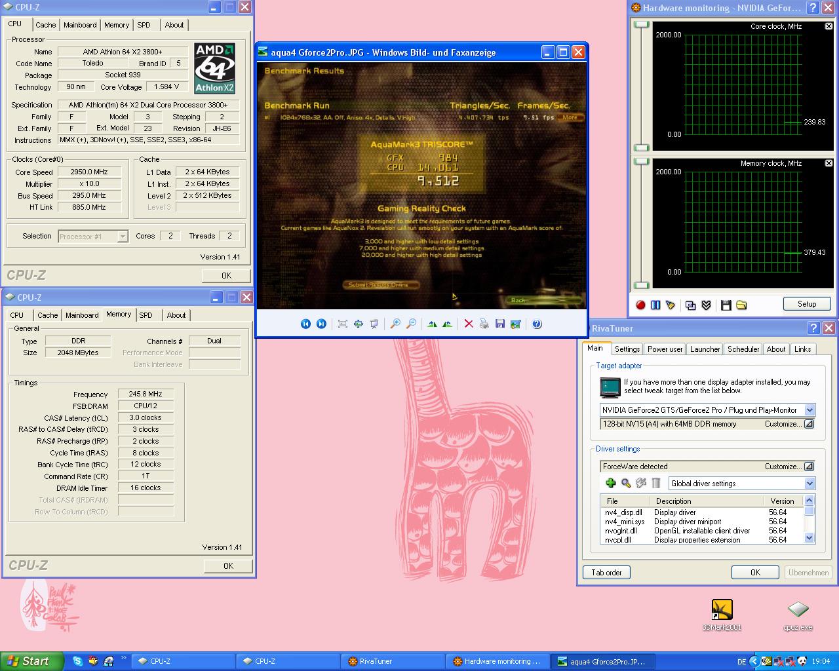839x671 pixels.
Task: Open Power user tab in RivaTuner
Action: tap(665, 349)
